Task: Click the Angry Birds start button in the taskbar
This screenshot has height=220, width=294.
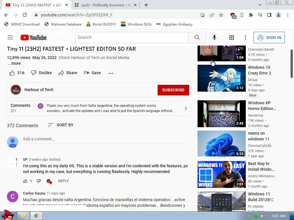Action: (7, 215)
